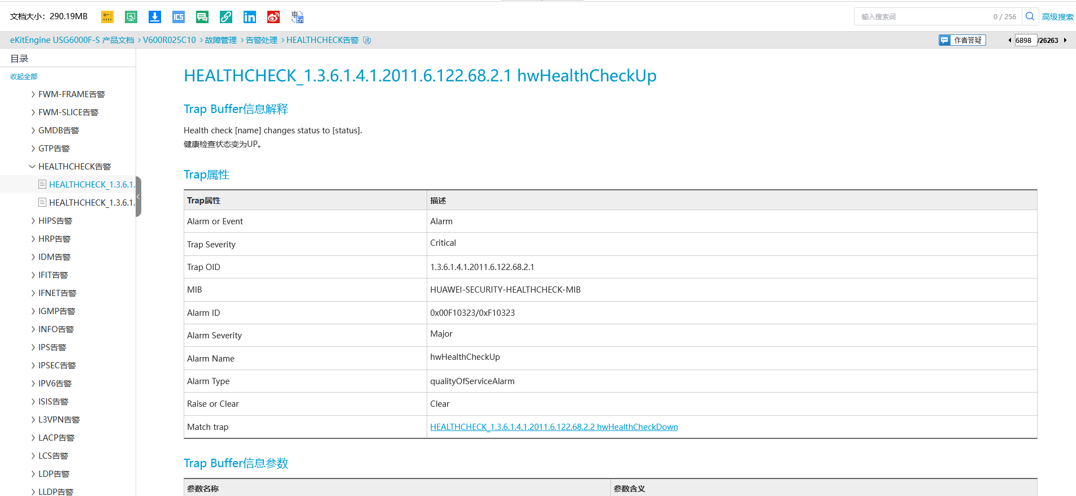
Task: Click the Alarm ID value 0x00F10323/0xF10323
Action: coord(472,313)
